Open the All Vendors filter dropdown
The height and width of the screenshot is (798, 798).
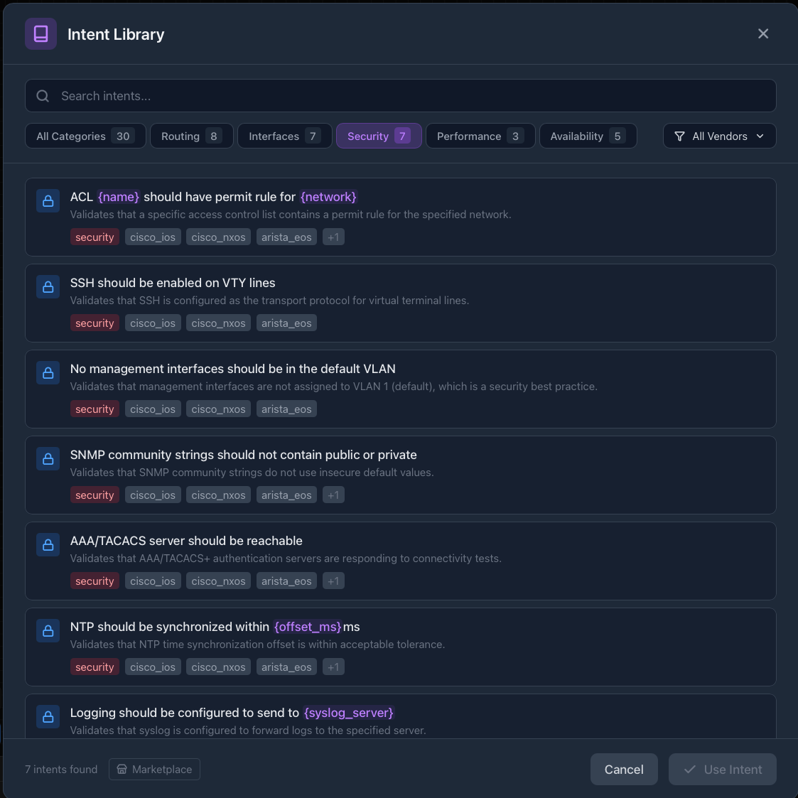click(x=719, y=136)
